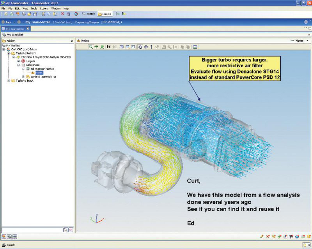The height and width of the screenshot is (249, 312).
Task: Collapse the References node
Action: (x=18, y=65)
